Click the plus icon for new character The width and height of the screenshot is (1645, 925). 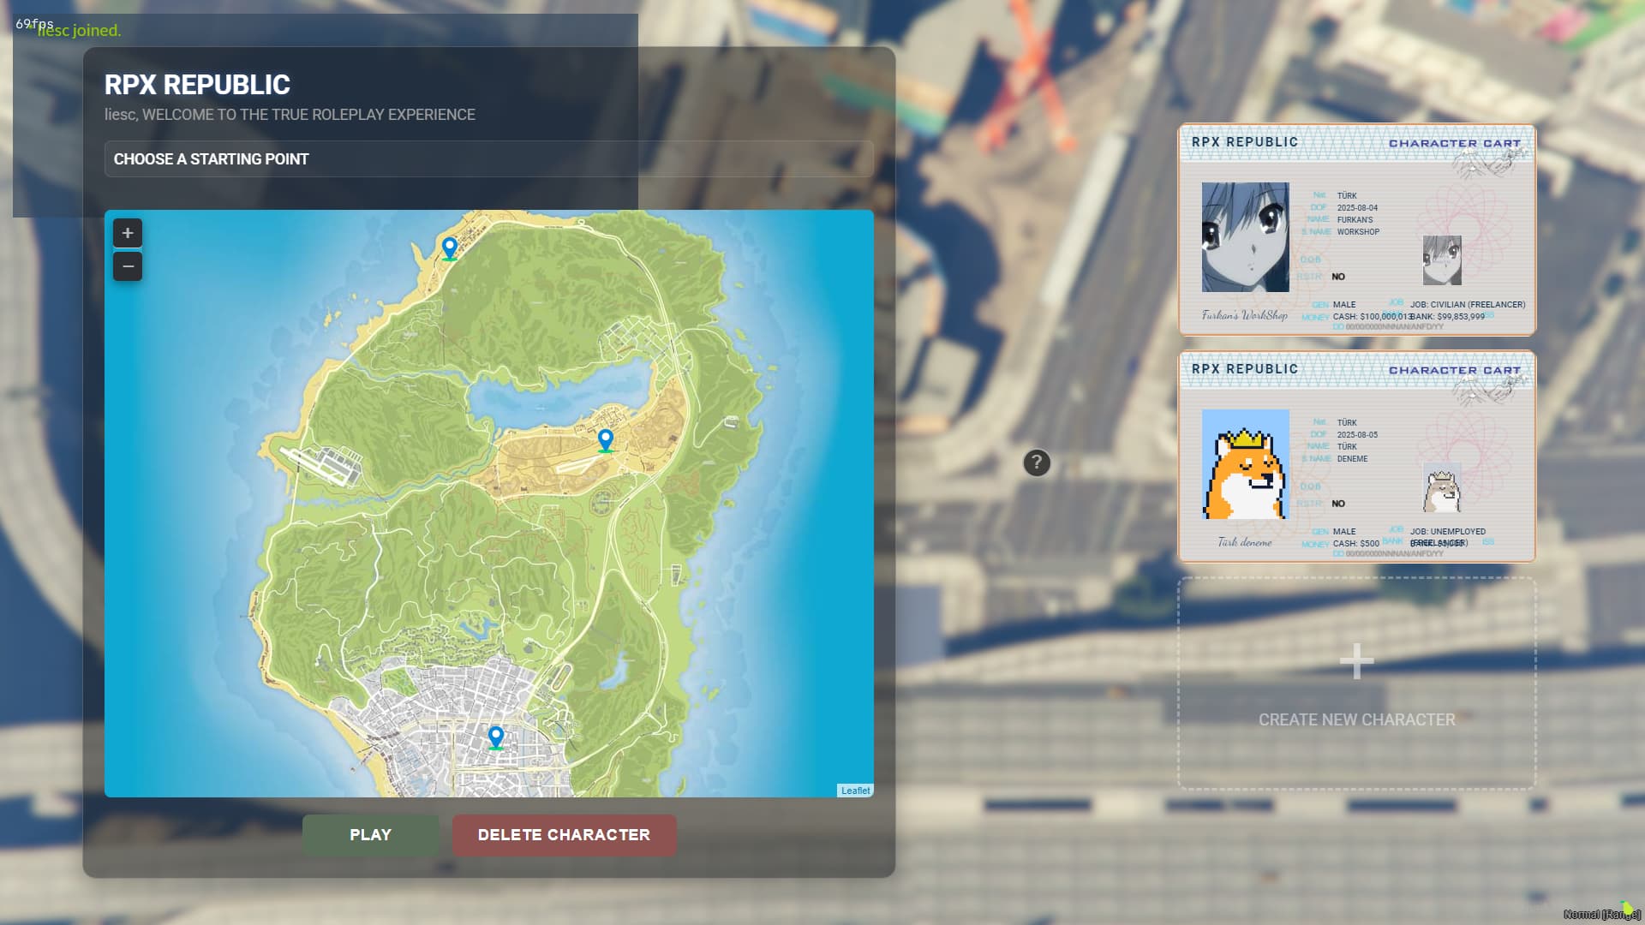point(1356,661)
